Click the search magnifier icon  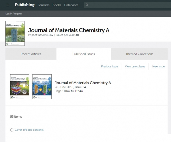pos(87,5)
